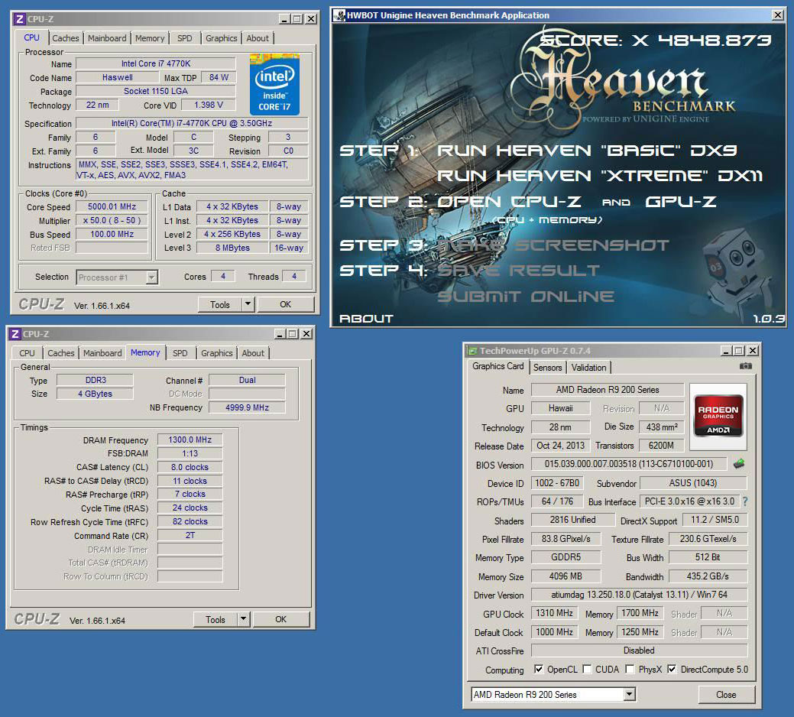The image size is (794, 717).
Task: Click the BIOS version save chip icon
Action: pyautogui.click(x=738, y=464)
